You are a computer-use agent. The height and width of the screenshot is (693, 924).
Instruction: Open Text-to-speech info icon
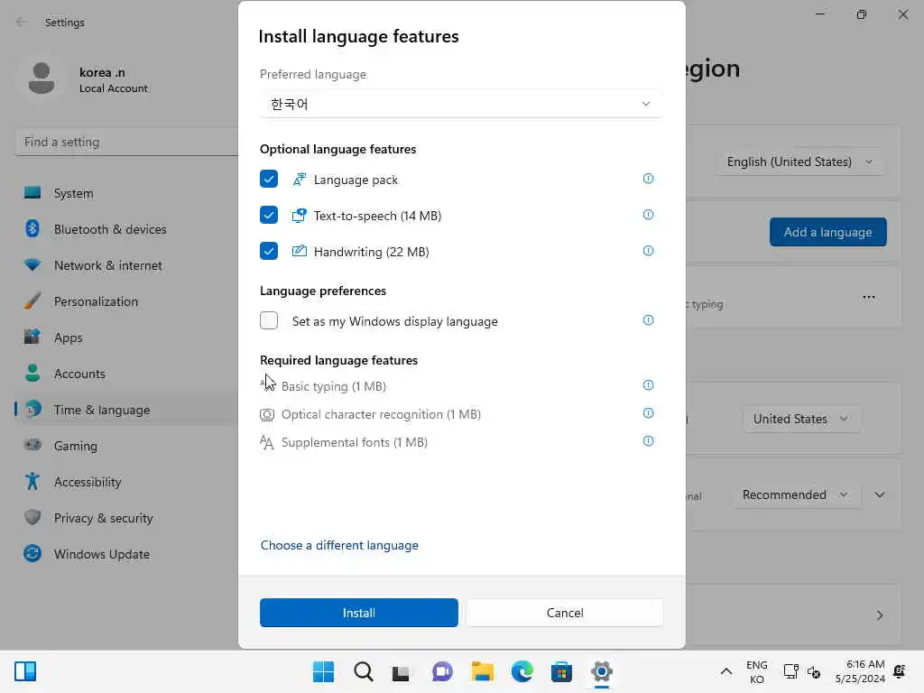coord(648,215)
